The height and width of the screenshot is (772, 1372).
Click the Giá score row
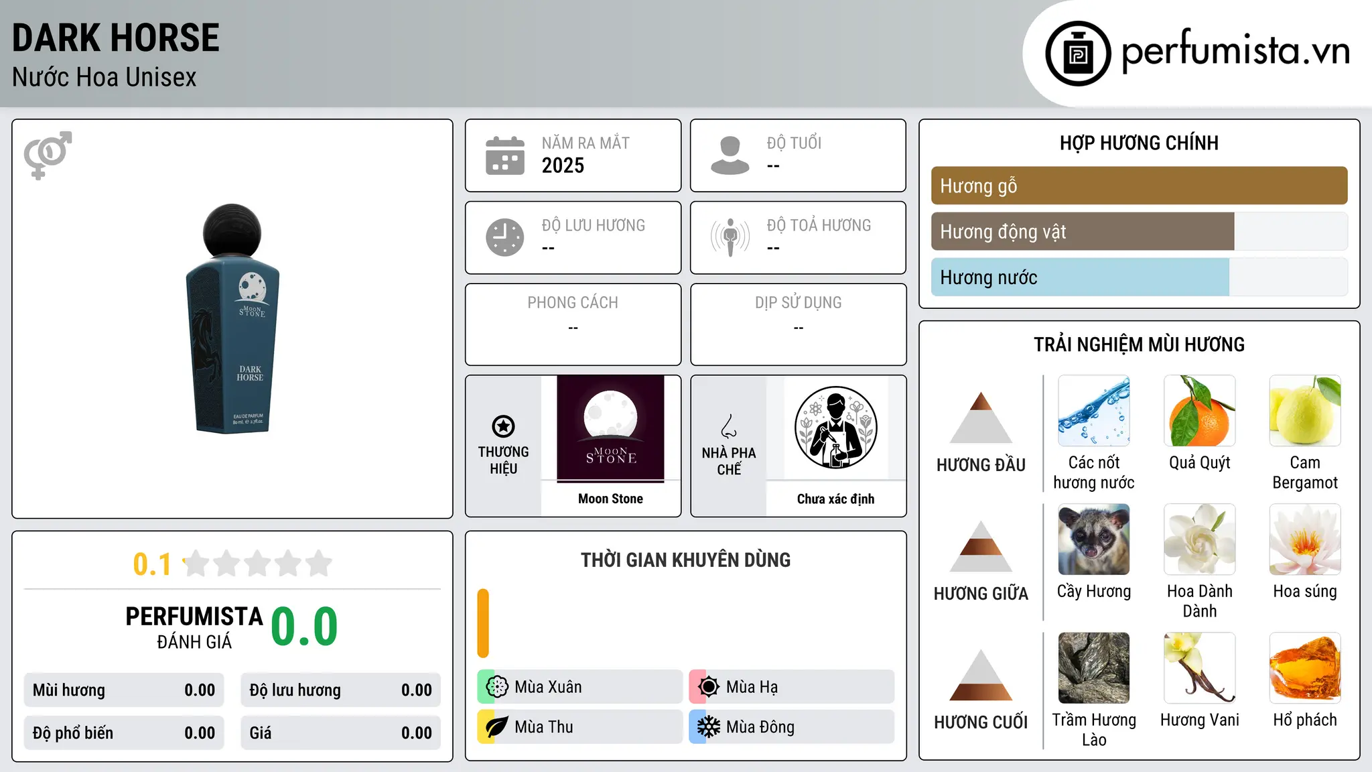click(340, 733)
